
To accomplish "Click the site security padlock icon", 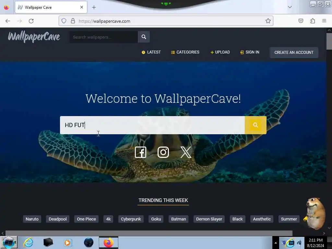I will point(73,21).
